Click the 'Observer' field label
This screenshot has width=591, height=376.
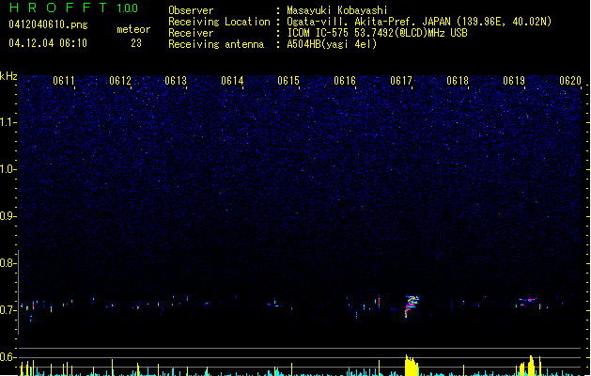coord(191,10)
